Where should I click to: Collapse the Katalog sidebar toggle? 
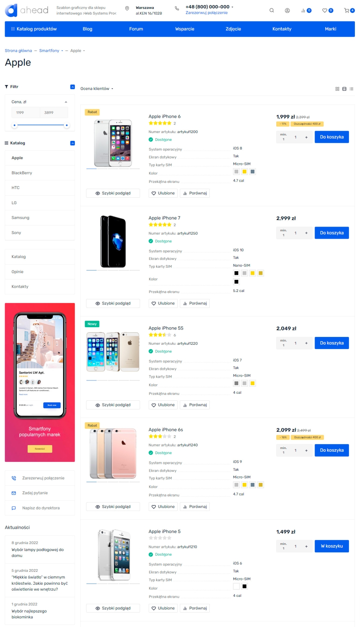tap(72, 143)
